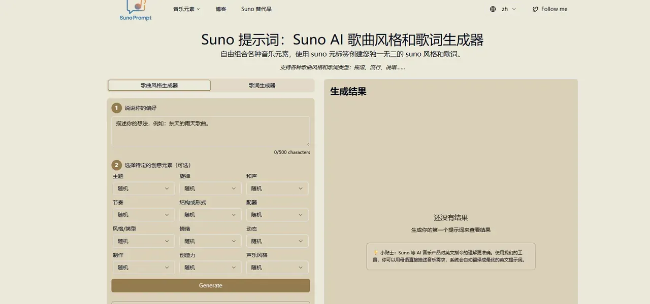Open the 主题 dropdown
Viewport: 650px width, 304px height.
coord(144,188)
